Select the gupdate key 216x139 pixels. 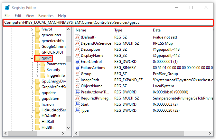[49, 93]
